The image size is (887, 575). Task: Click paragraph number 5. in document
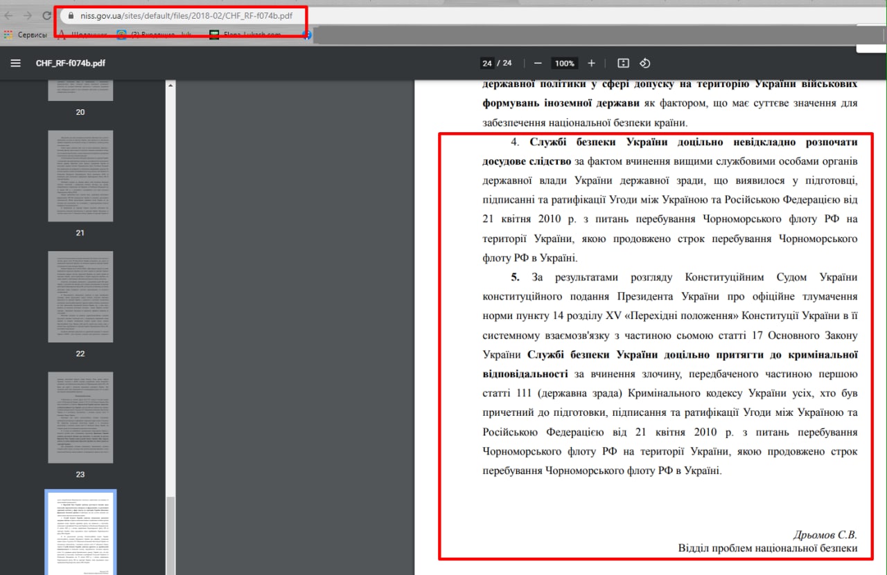pos(516,277)
